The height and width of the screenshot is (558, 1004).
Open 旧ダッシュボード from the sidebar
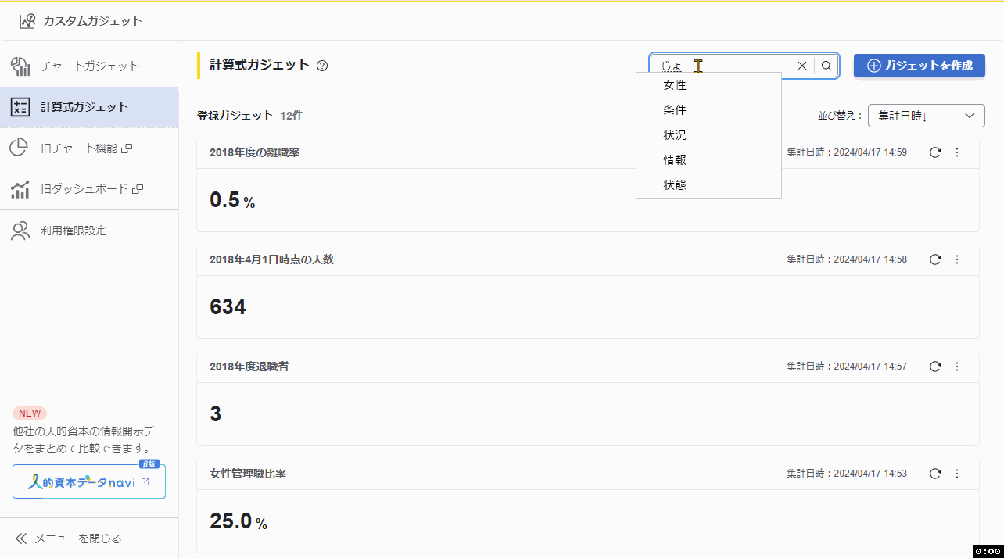[x=84, y=189]
